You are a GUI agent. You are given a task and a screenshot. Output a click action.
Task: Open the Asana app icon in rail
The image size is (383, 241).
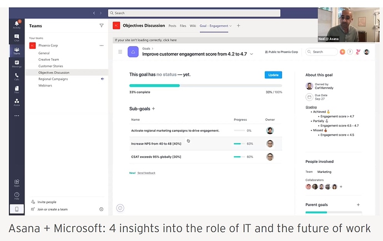pos(17,102)
